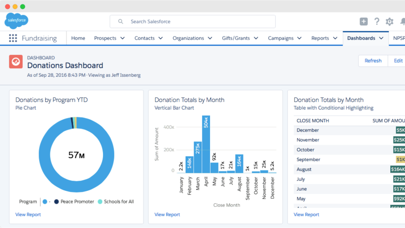This screenshot has height=228, width=405.
Task: Click the CLOSE MONTH column header
Action: [313, 121]
